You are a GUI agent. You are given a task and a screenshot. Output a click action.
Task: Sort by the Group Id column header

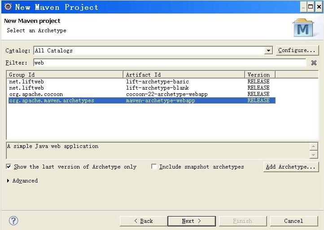(x=65, y=74)
